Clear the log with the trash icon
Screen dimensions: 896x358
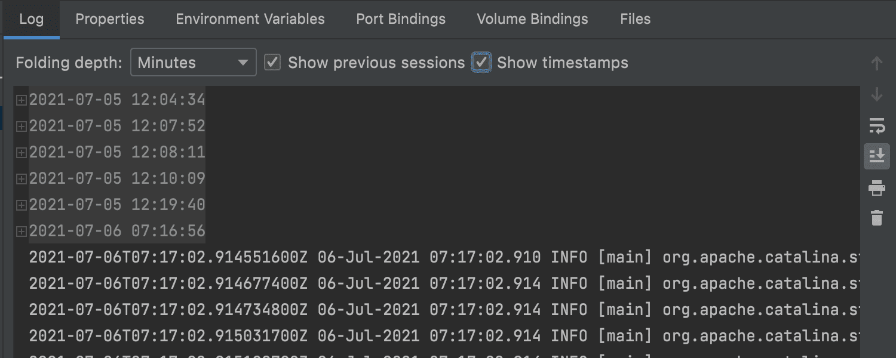tap(876, 218)
